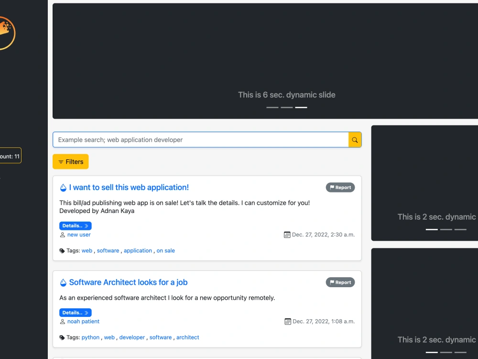Screen dimensions: 478x359
Task: Click the 'Developed by Adnan Kaya' description text
Action: point(97,211)
